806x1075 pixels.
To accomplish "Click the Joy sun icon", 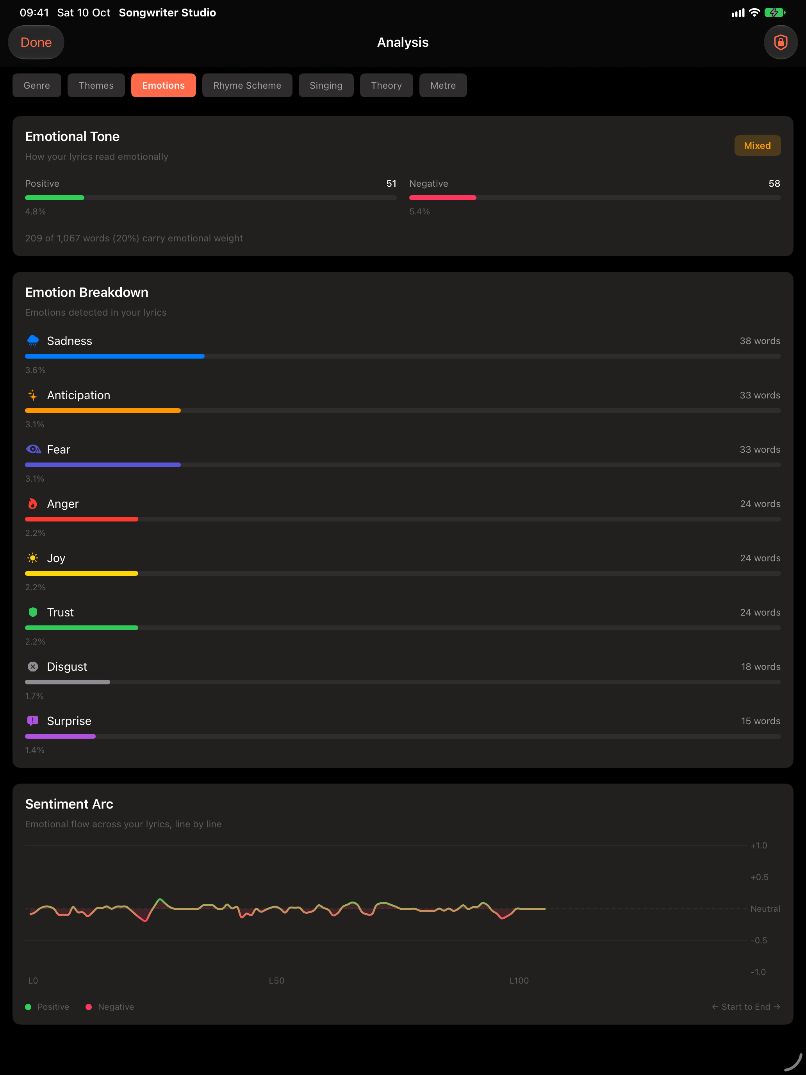I will 32,558.
